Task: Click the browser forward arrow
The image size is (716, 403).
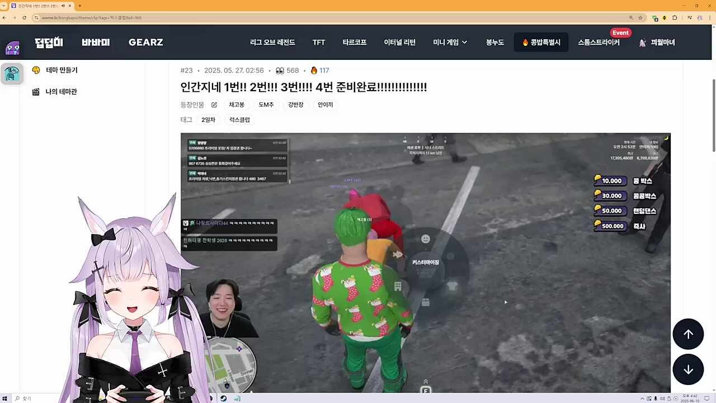Action: coord(14,18)
